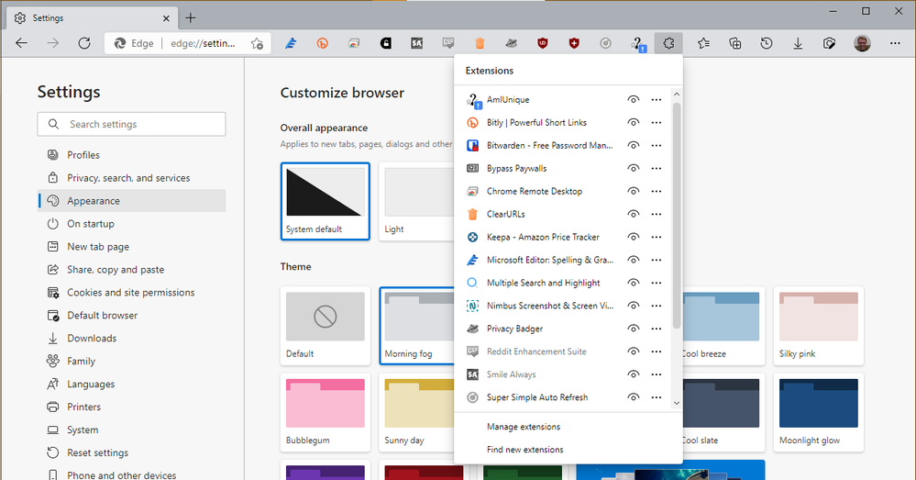Viewport: 916px width, 480px height.
Task: Reload the page with refresh icon
Action: pyautogui.click(x=84, y=43)
